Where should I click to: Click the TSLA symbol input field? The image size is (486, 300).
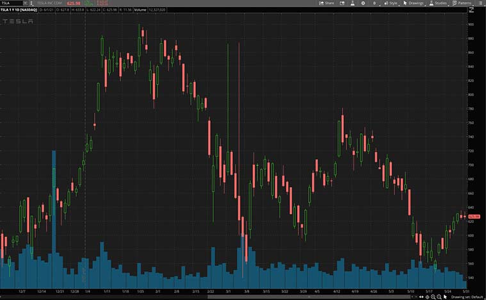click(10, 3)
